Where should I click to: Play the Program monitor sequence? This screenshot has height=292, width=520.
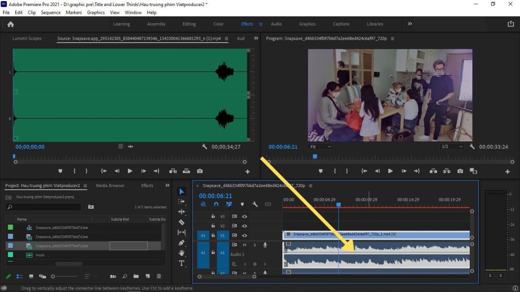[x=390, y=171]
